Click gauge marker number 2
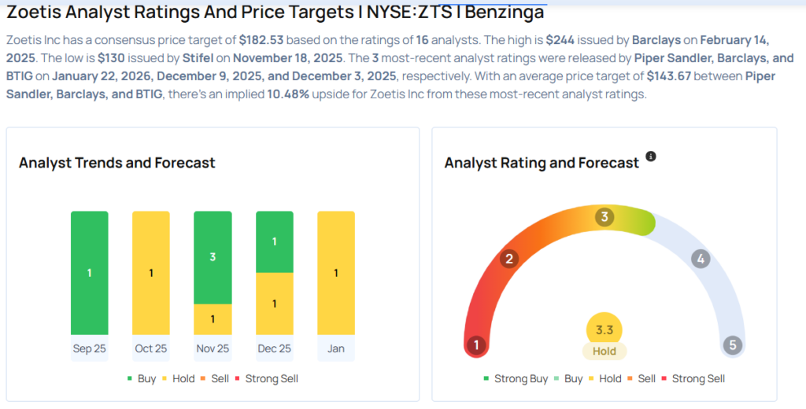Screen dimensions: 806x409 point(509,259)
